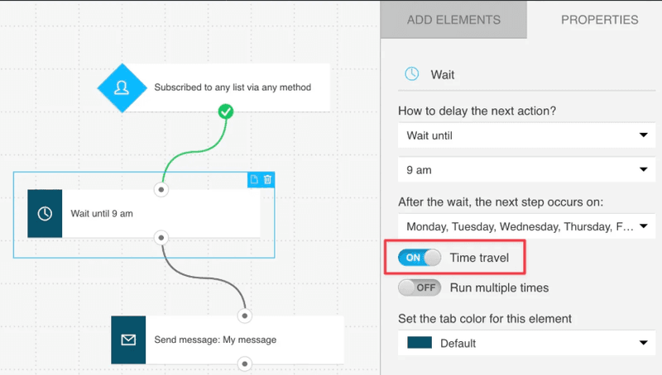Click the envelope icon on Send message block
The height and width of the screenshot is (375, 662).
(128, 339)
